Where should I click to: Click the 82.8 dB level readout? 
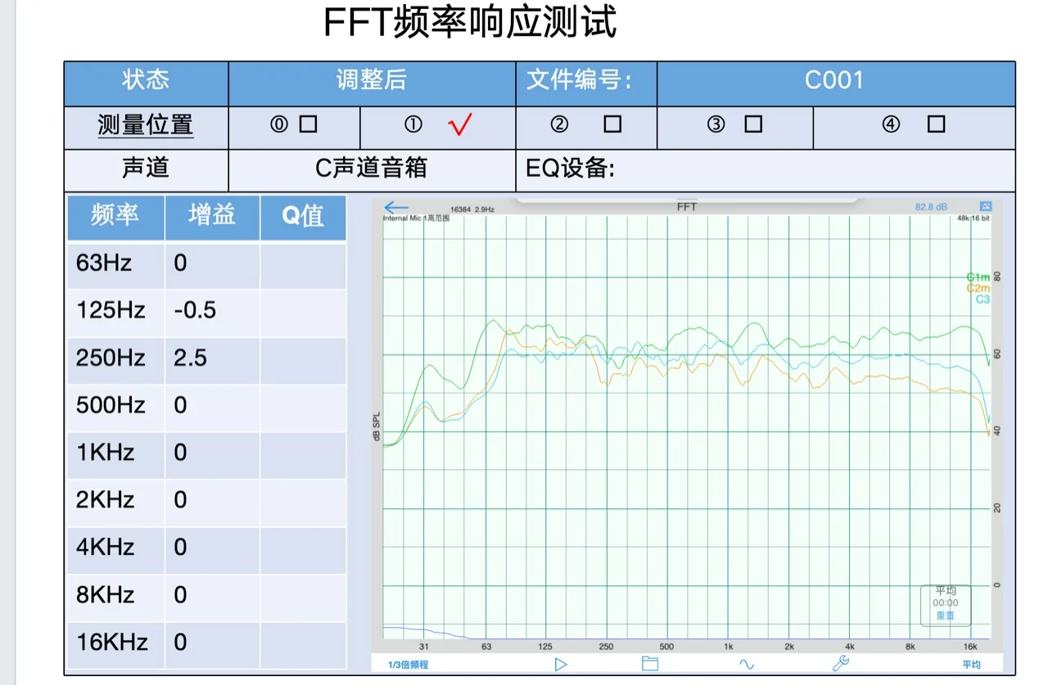point(932,207)
